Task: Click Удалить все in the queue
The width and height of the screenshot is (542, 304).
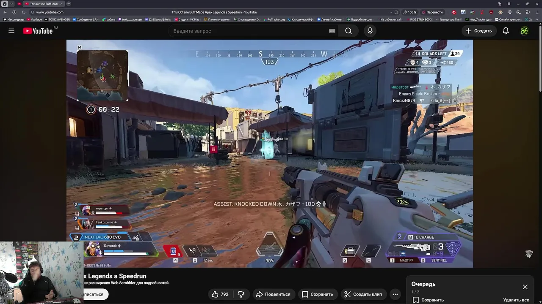Action: coord(516,300)
